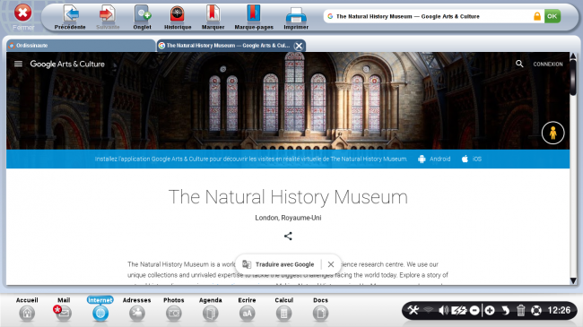Click the Wi-Fi network status icon
Viewport: 583px width, 327px height.
coord(429,310)
